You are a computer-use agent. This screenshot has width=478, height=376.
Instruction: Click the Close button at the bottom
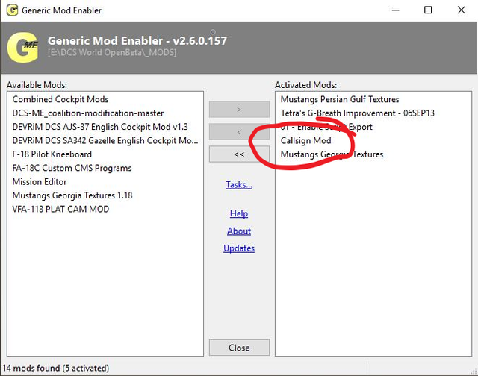coord(239,348)
